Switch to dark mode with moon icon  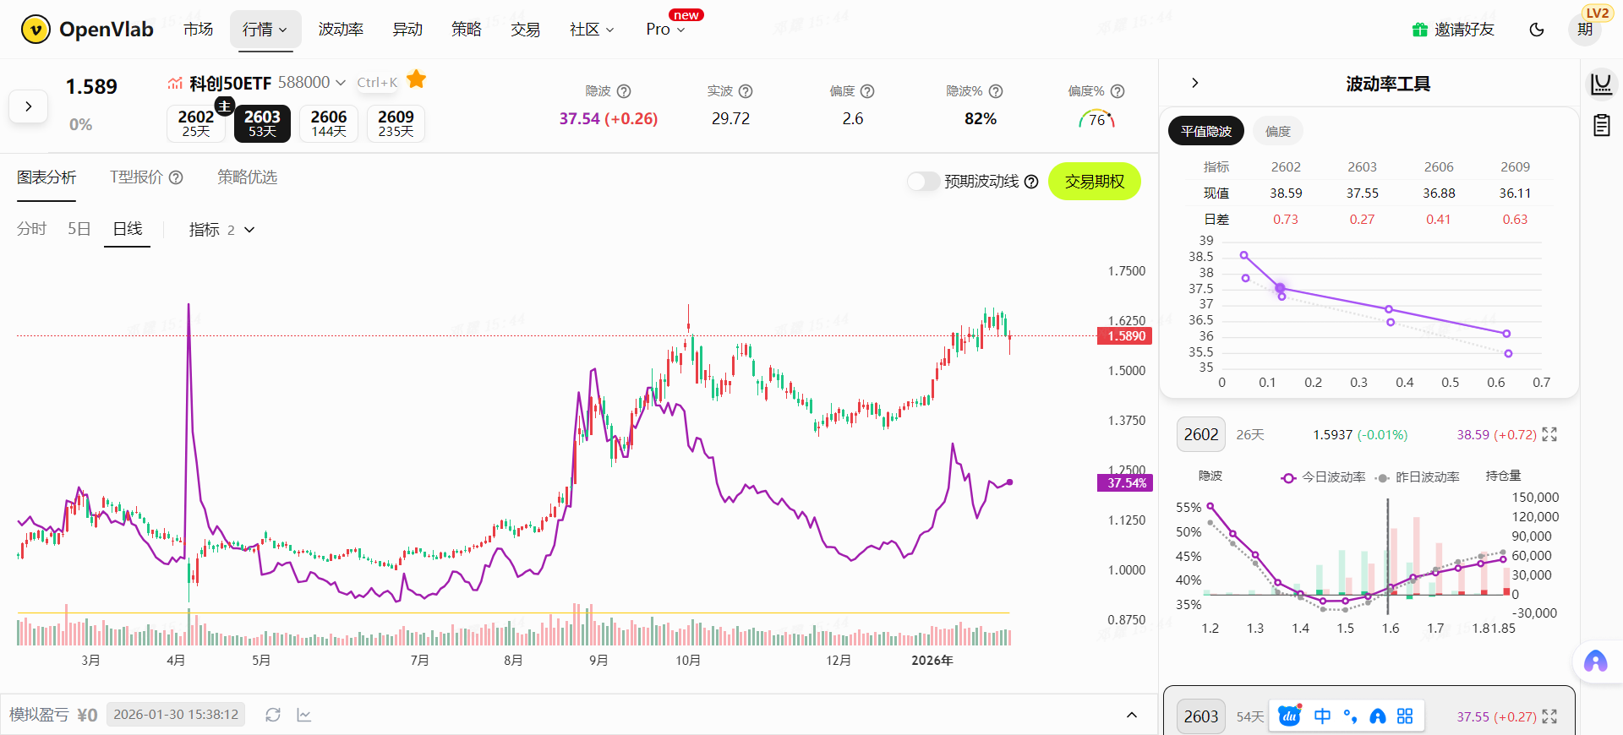point(1537,30)
